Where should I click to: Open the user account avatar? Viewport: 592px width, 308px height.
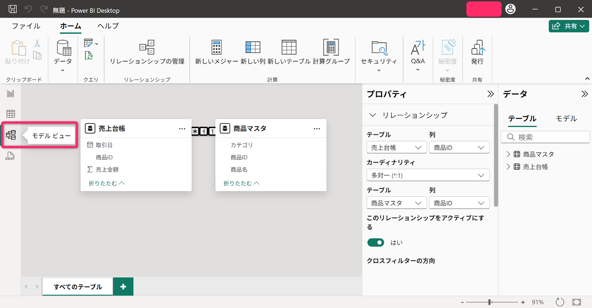(510, 9)
